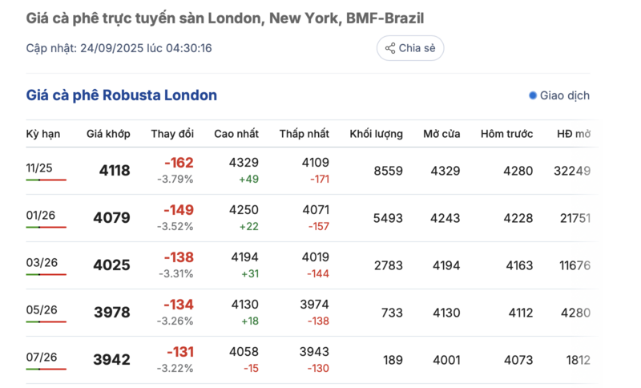Click the Giá khớp column header

(x=108, y=134)
